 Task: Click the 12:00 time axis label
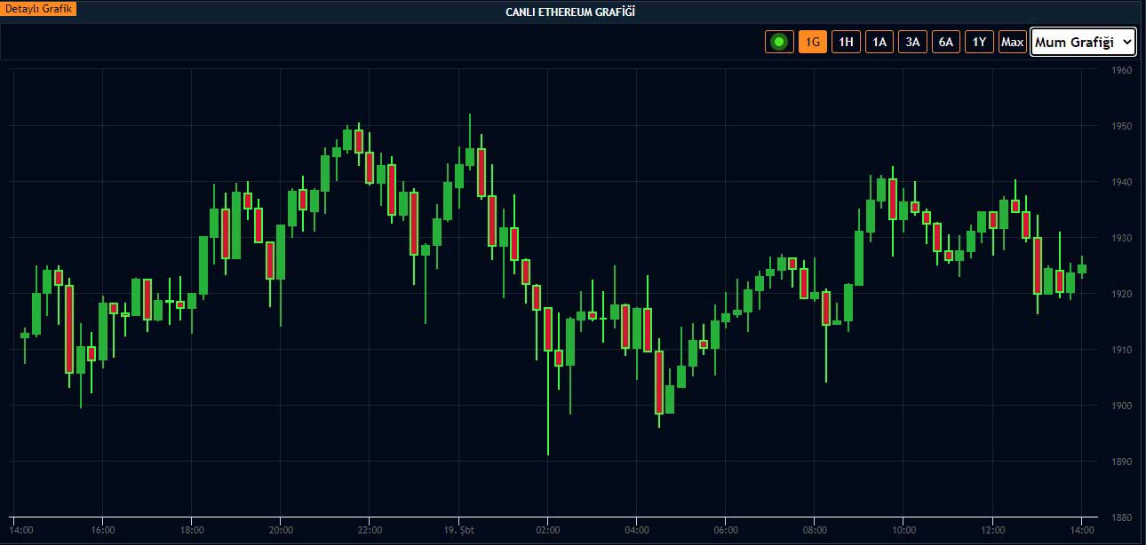coord(992,530)
